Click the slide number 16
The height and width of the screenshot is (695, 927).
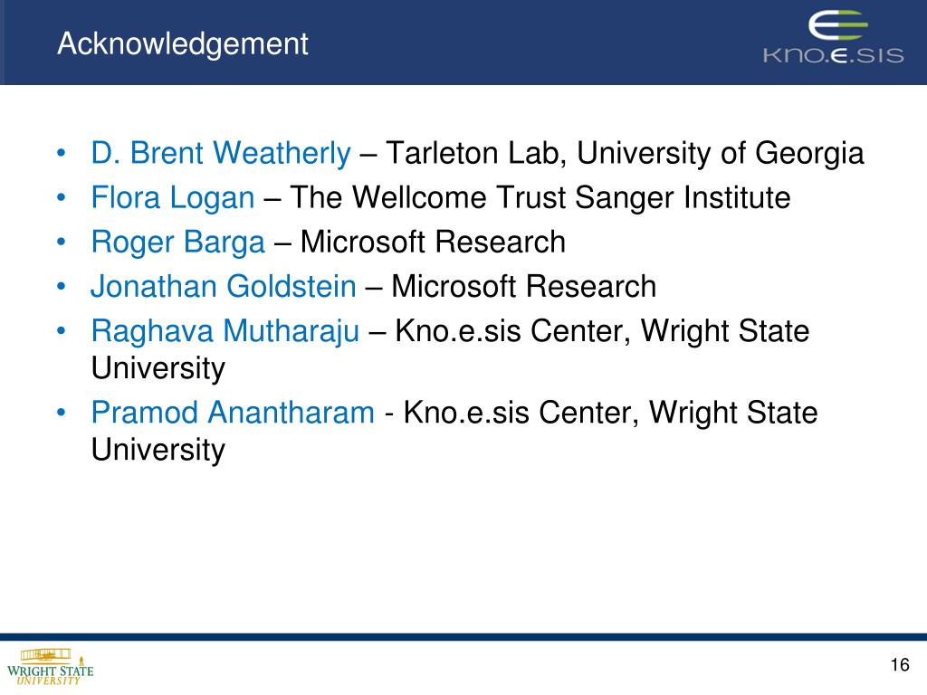tap(900, 665)
